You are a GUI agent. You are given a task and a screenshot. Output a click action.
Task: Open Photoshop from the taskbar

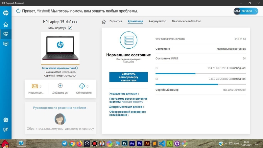[x=125, y=143]
